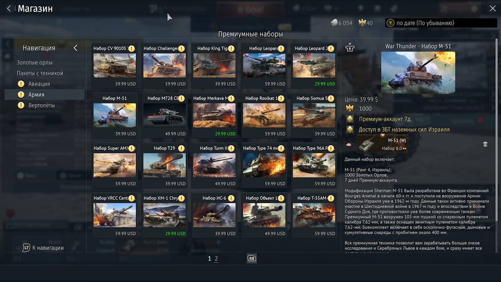Viewport: 501px width, 282px height.
Task: Click the 29.99 USD price on XM-1
Action: (175, 234)
